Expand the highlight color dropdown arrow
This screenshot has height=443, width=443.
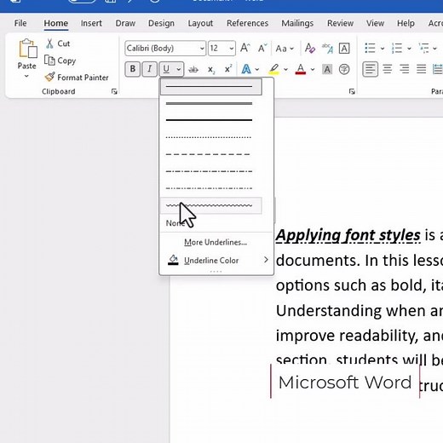tap(285, 69)
